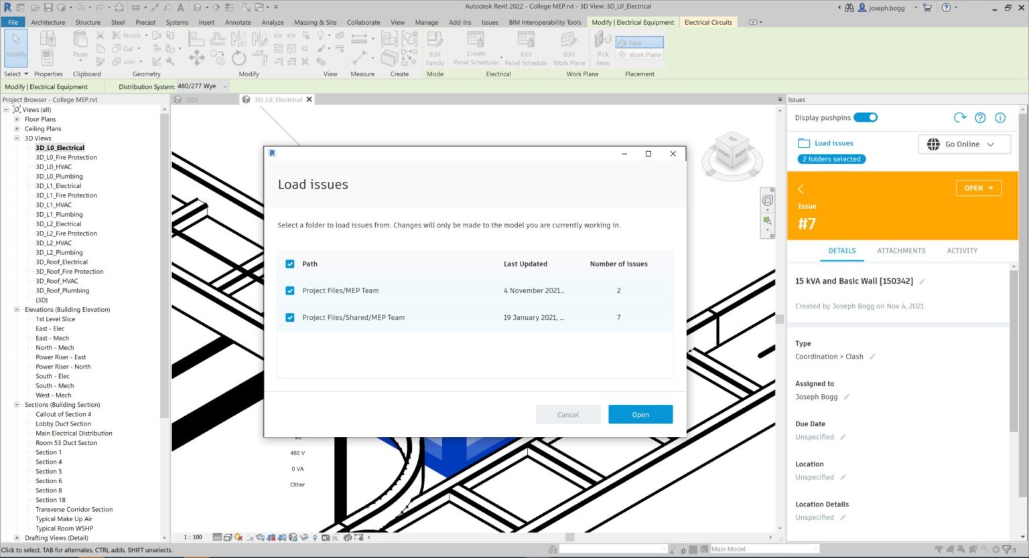Go back using the arrow above Issue #7
Screen dimensions: 1029x558
pyautogui.click(x=801, y=189)
